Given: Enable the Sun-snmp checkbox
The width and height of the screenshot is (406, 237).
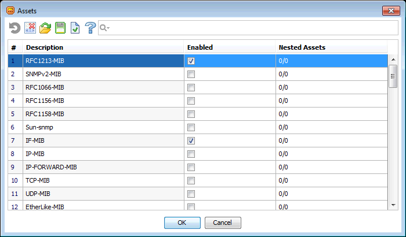Looking at the screenshot, I should point(191,128).
